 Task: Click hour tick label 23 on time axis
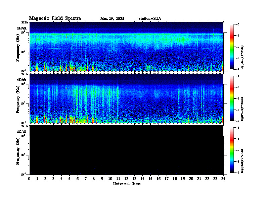(x=215, y=179)
